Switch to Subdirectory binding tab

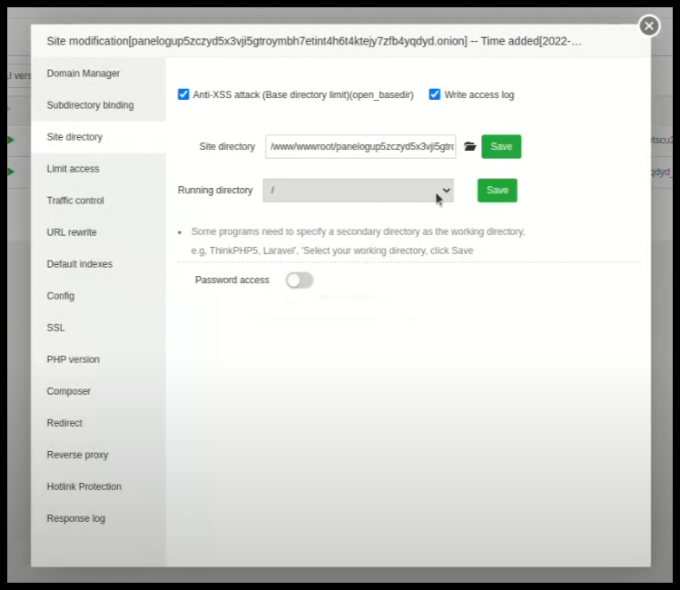pos(90,105)
